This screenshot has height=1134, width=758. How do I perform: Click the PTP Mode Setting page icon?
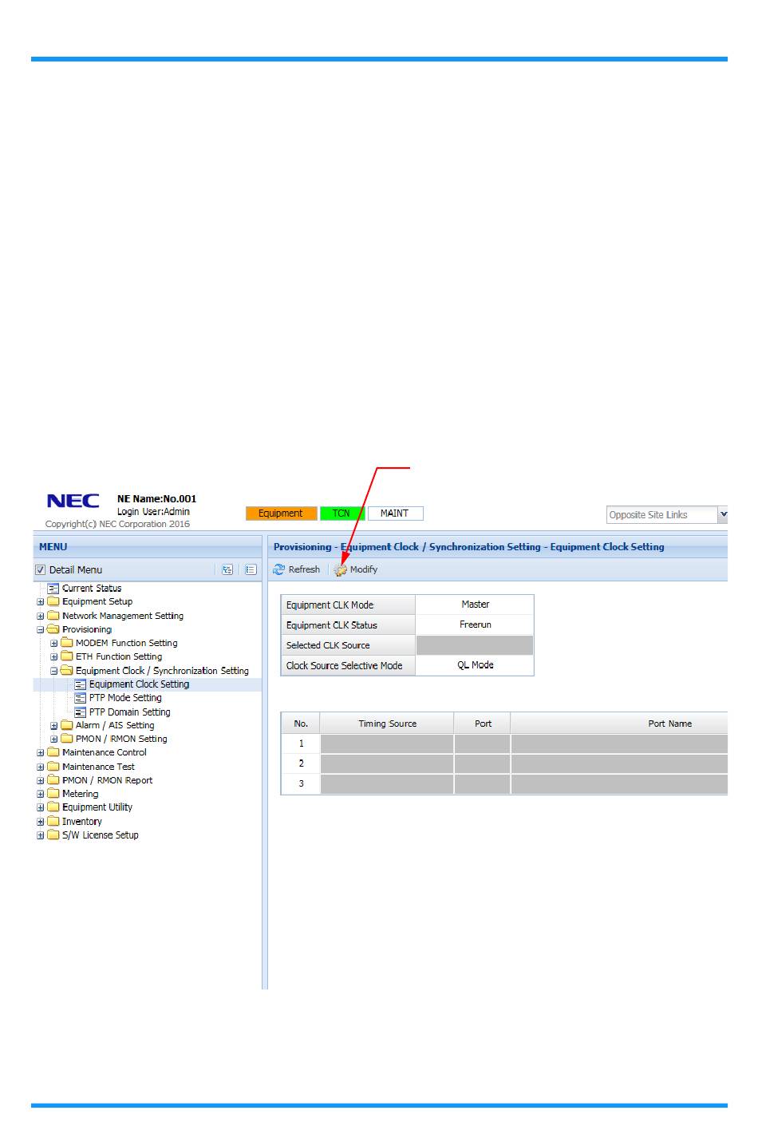tap(81, 698)
